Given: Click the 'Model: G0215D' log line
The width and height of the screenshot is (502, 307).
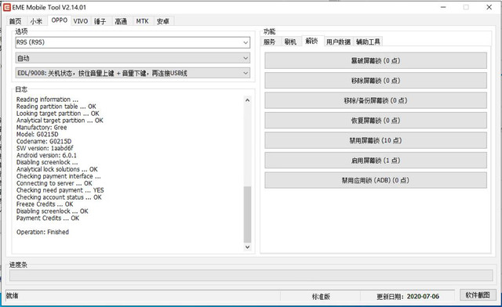Looking at the screenshot, I should tap(38, 135).
